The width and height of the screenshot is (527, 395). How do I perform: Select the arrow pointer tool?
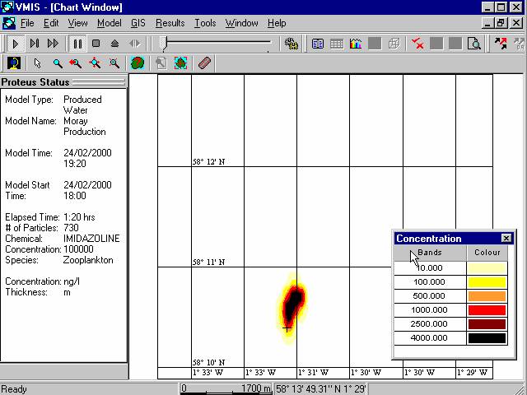tap(38, 63)
